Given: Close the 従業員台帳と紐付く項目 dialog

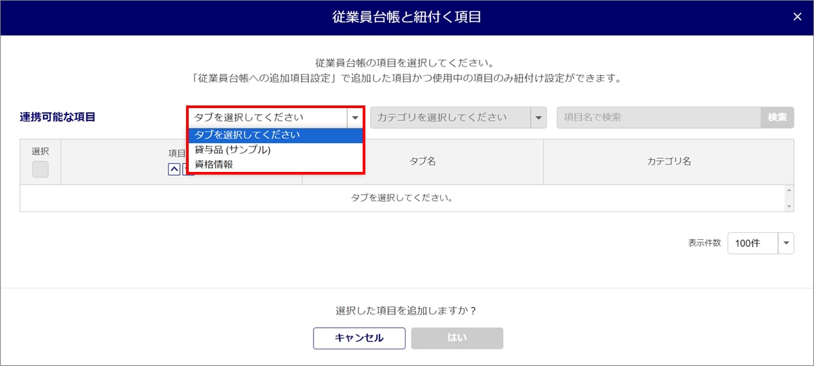Looking at the screenshot, I should pyautogui.click(x=797, y=17).
